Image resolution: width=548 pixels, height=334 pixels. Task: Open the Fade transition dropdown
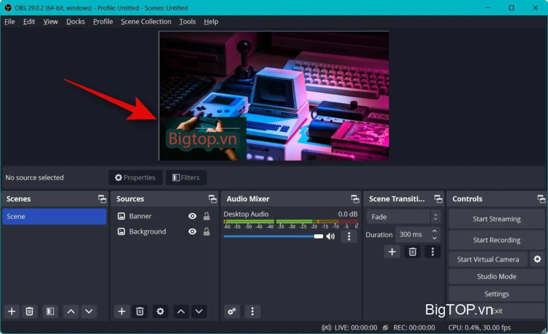[x=404, y=217]
